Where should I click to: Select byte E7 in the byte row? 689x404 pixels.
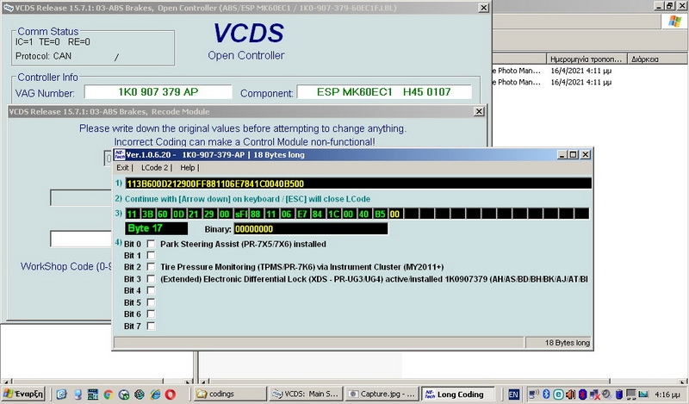(302, 214)
